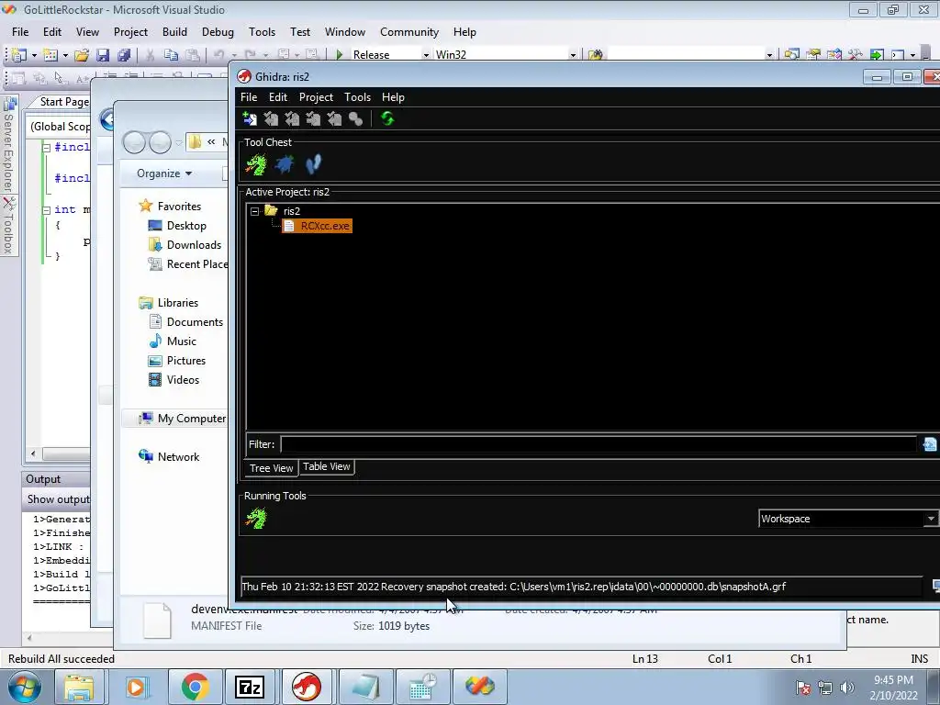Switch to Table View tab

pyautogui.click(x=326, y=466)
